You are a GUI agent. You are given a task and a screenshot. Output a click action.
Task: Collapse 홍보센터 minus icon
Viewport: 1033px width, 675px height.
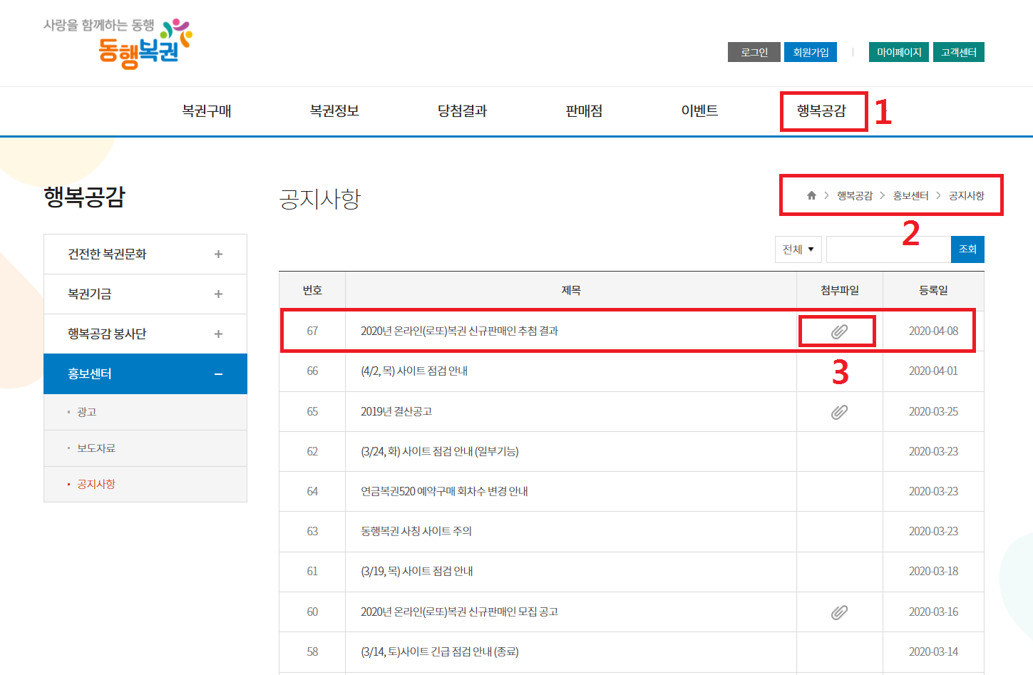coord(218,374)
